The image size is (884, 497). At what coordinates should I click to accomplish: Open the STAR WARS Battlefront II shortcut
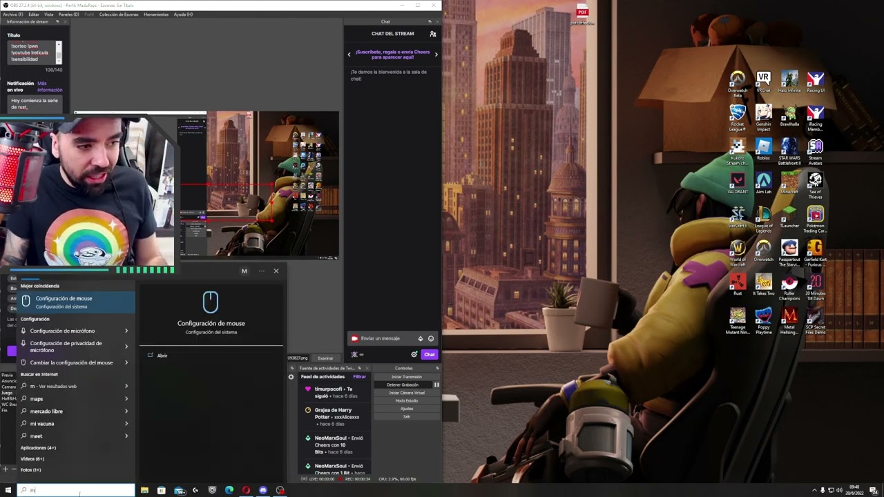tap(789, 151)
